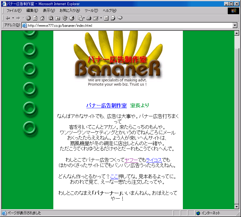Screen dimensions: 241x217
Task: Follow the ヤフー link
Action: tap(131, 160)
